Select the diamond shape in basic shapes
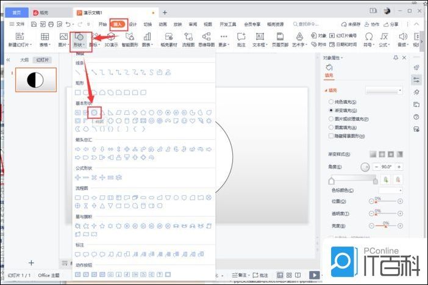Image resolution: width=428 pixels, height=285 pixels. [135, 112]
